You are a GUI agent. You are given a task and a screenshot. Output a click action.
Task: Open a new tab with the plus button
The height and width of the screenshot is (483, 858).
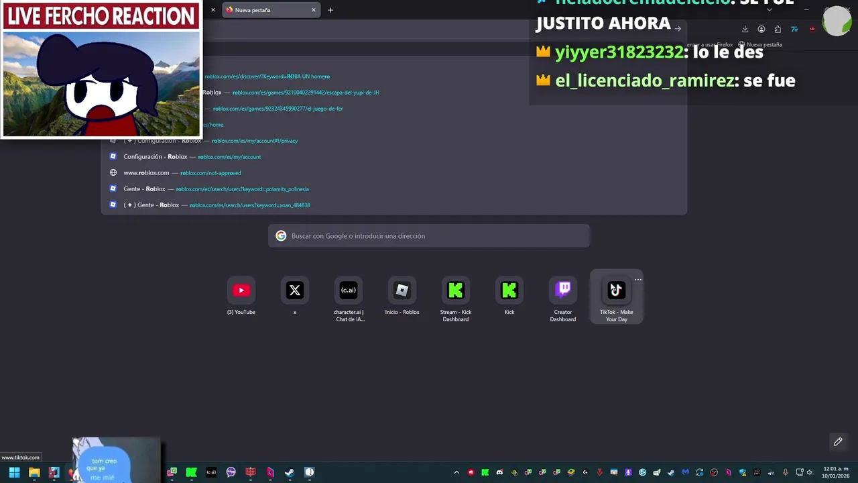pos(330,10)
